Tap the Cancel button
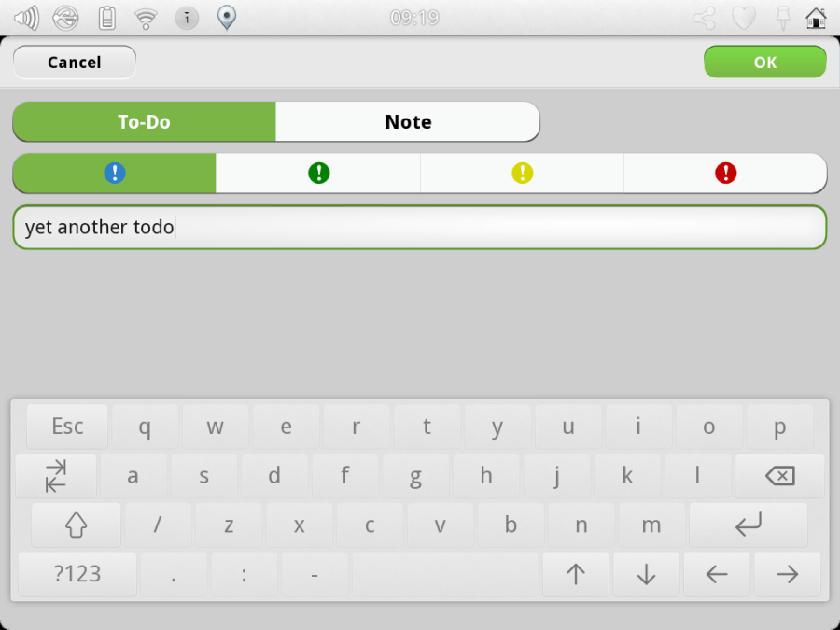 [75, 63]
